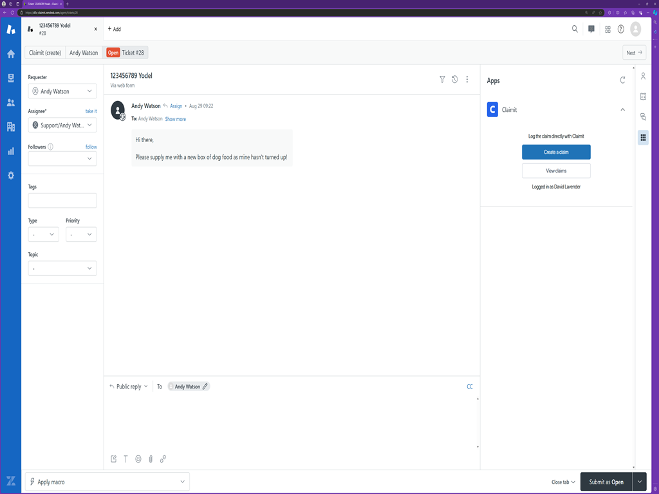
Task: Open the Apply macro dropdown
Action: (x=107, y=482)
